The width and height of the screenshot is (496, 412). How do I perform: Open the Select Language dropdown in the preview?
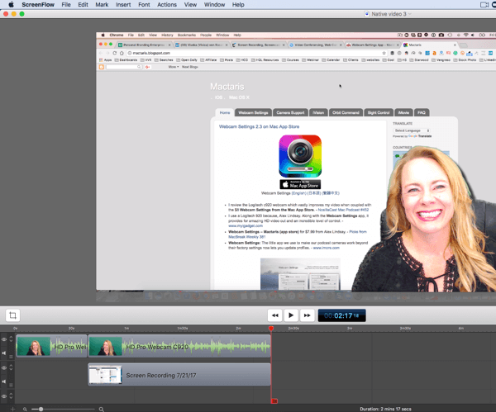[412, 130]
